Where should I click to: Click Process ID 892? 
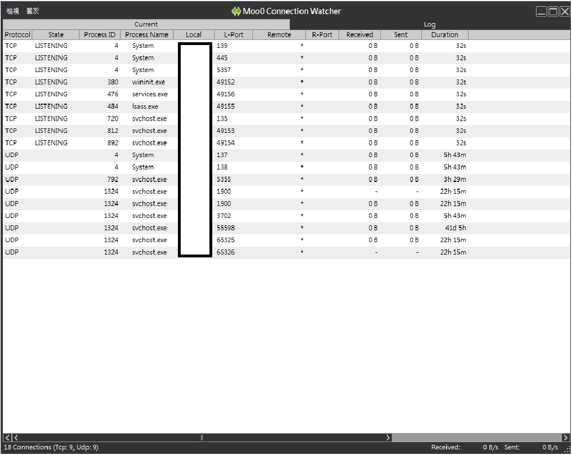tap(113, 142)
